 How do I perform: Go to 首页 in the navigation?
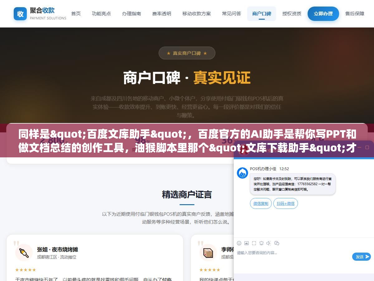point(76,14)
